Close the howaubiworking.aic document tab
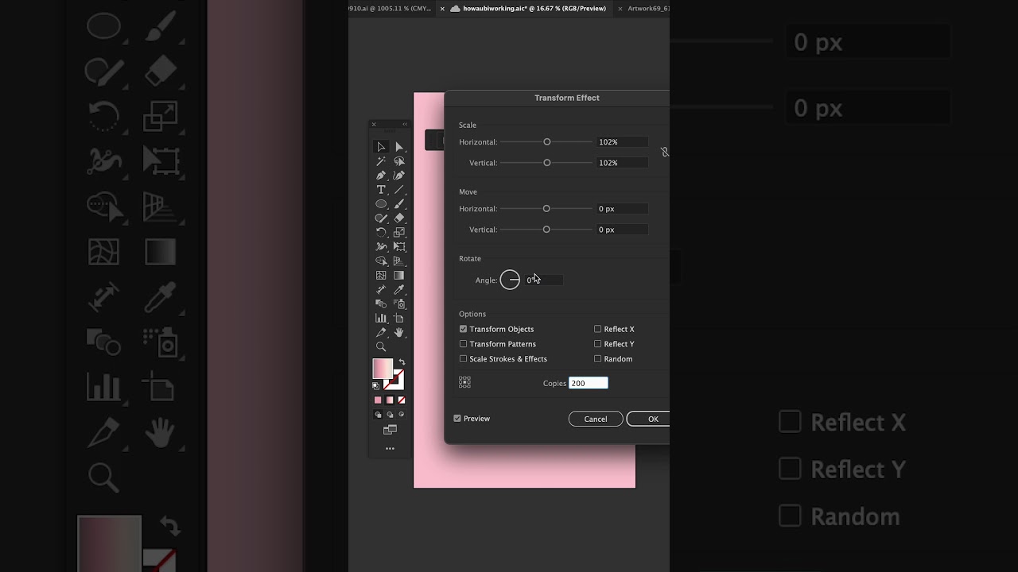Image resolution: width=1018 pixels, height=572 pixels. tap(442, 9)
